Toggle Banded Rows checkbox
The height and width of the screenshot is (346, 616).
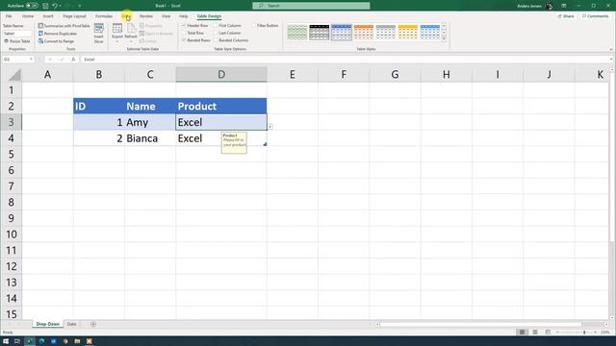point(184,40)
